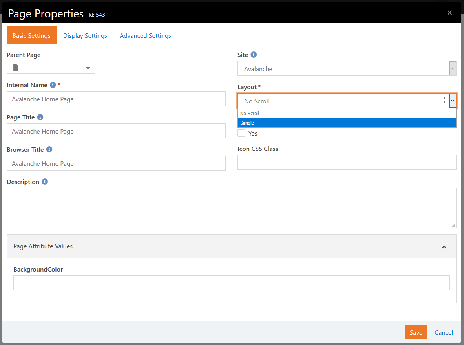The height and width of the screenshot is (345, 464).
Task: Focus the BackgroundColor input field
Action: coord(231,283)
